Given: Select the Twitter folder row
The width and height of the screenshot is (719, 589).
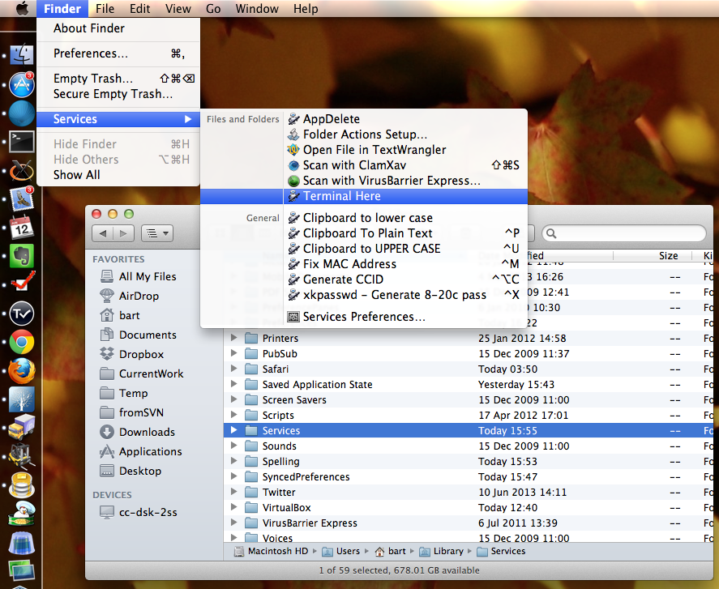Looking at the screenshot, I should [469, 493].
